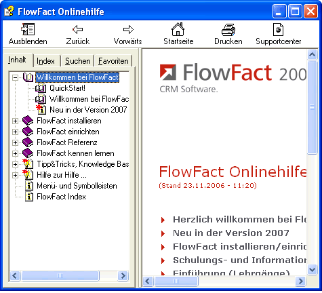Open the Startseite home icon
The height and width of the screenshot is (293, 322).
(178, 29)
